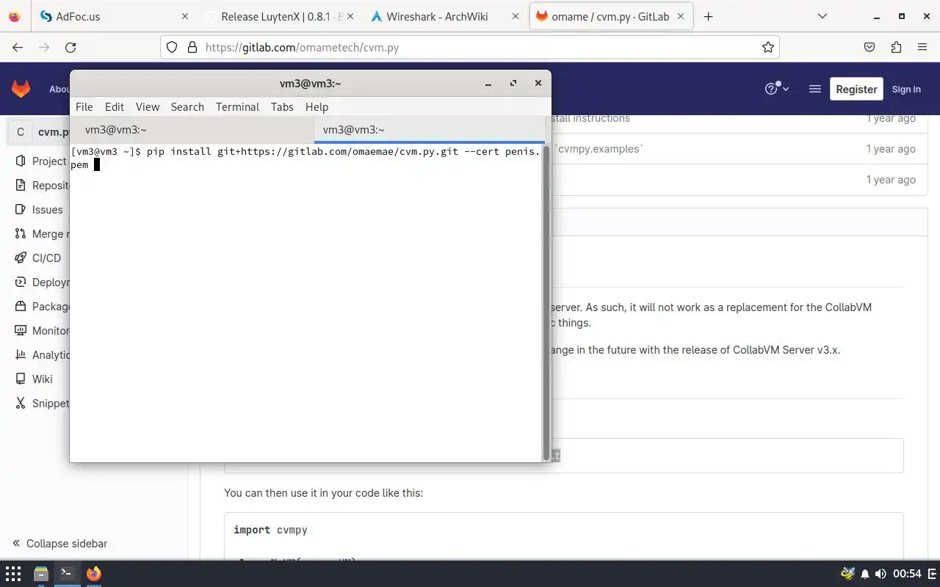This screenshot has width=940, height=587.
Task: Click the `cvmpy.examples` commit message
Action: click(x=598, y=148)
